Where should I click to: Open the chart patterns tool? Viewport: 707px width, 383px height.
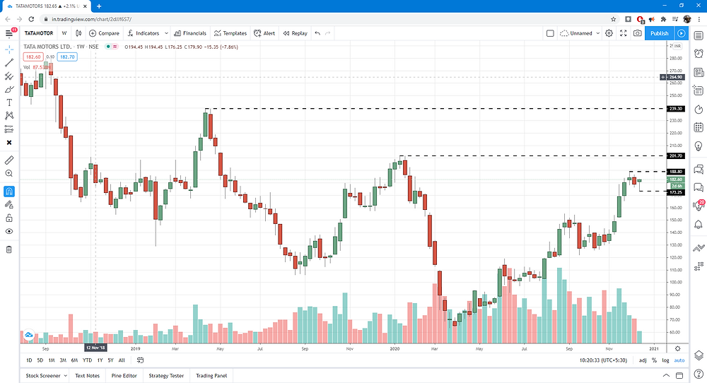(9, 116)
